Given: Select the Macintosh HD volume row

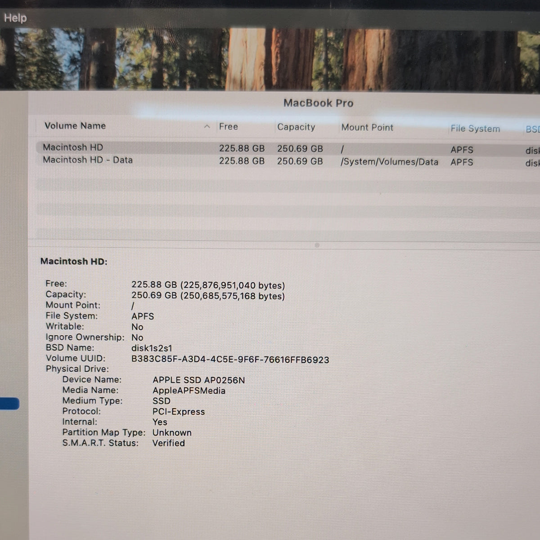Looking at the screenshot, I should pos(288,148).
